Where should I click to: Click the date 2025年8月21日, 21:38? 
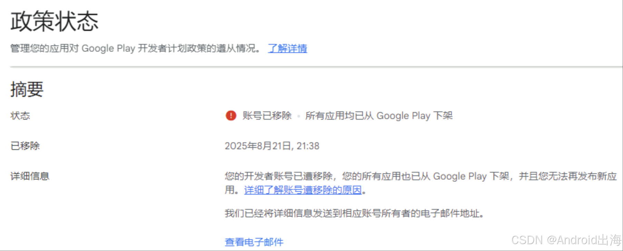click(272, 146)
